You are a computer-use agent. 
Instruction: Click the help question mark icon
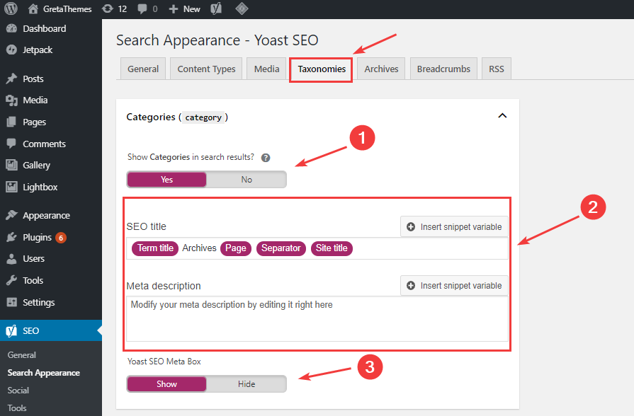pyautogui.click(x=266, y=158)
